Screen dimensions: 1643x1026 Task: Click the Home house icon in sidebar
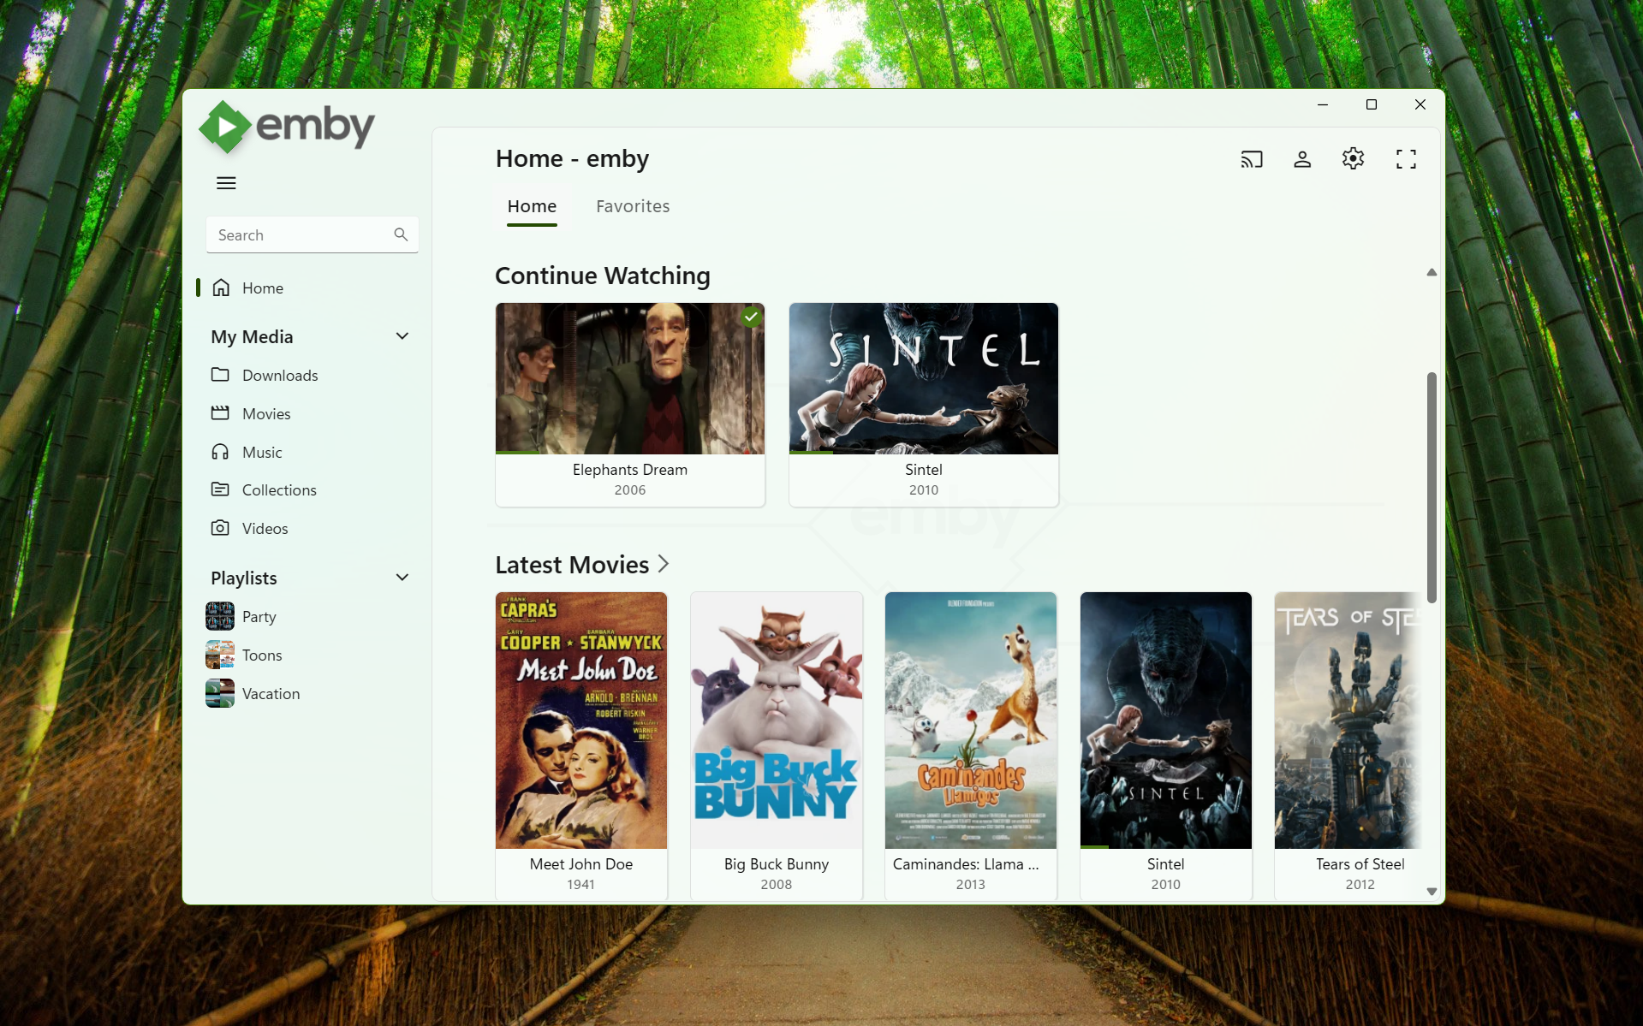click(221, 288)
